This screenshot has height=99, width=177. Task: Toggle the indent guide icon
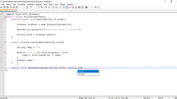(x=67, y=7)
